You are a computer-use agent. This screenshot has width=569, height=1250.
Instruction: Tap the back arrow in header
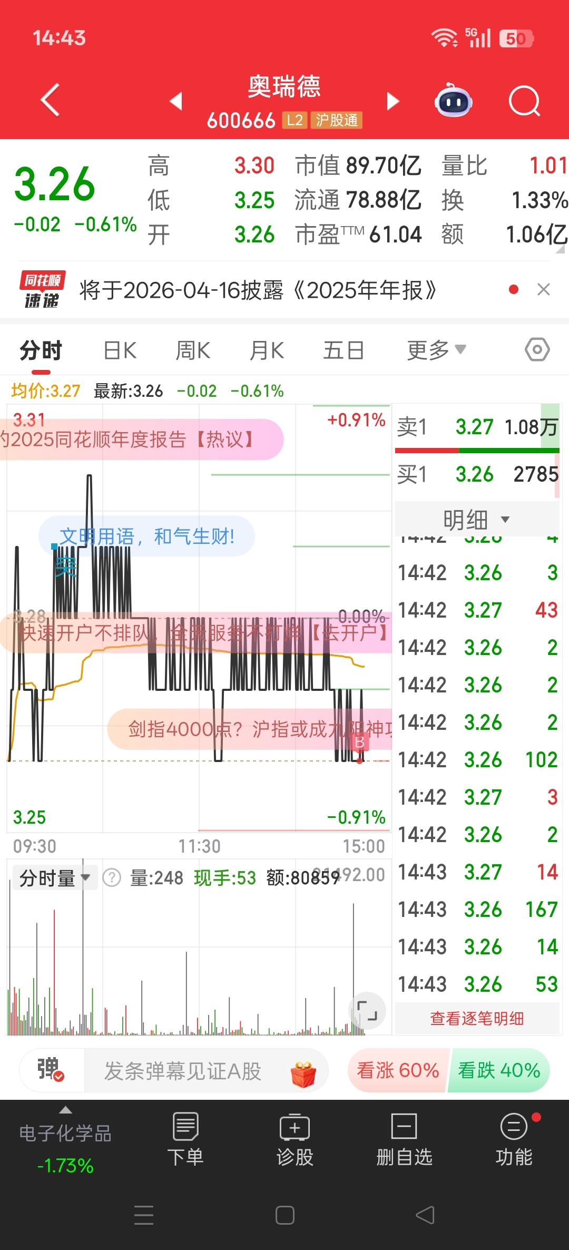50,100
